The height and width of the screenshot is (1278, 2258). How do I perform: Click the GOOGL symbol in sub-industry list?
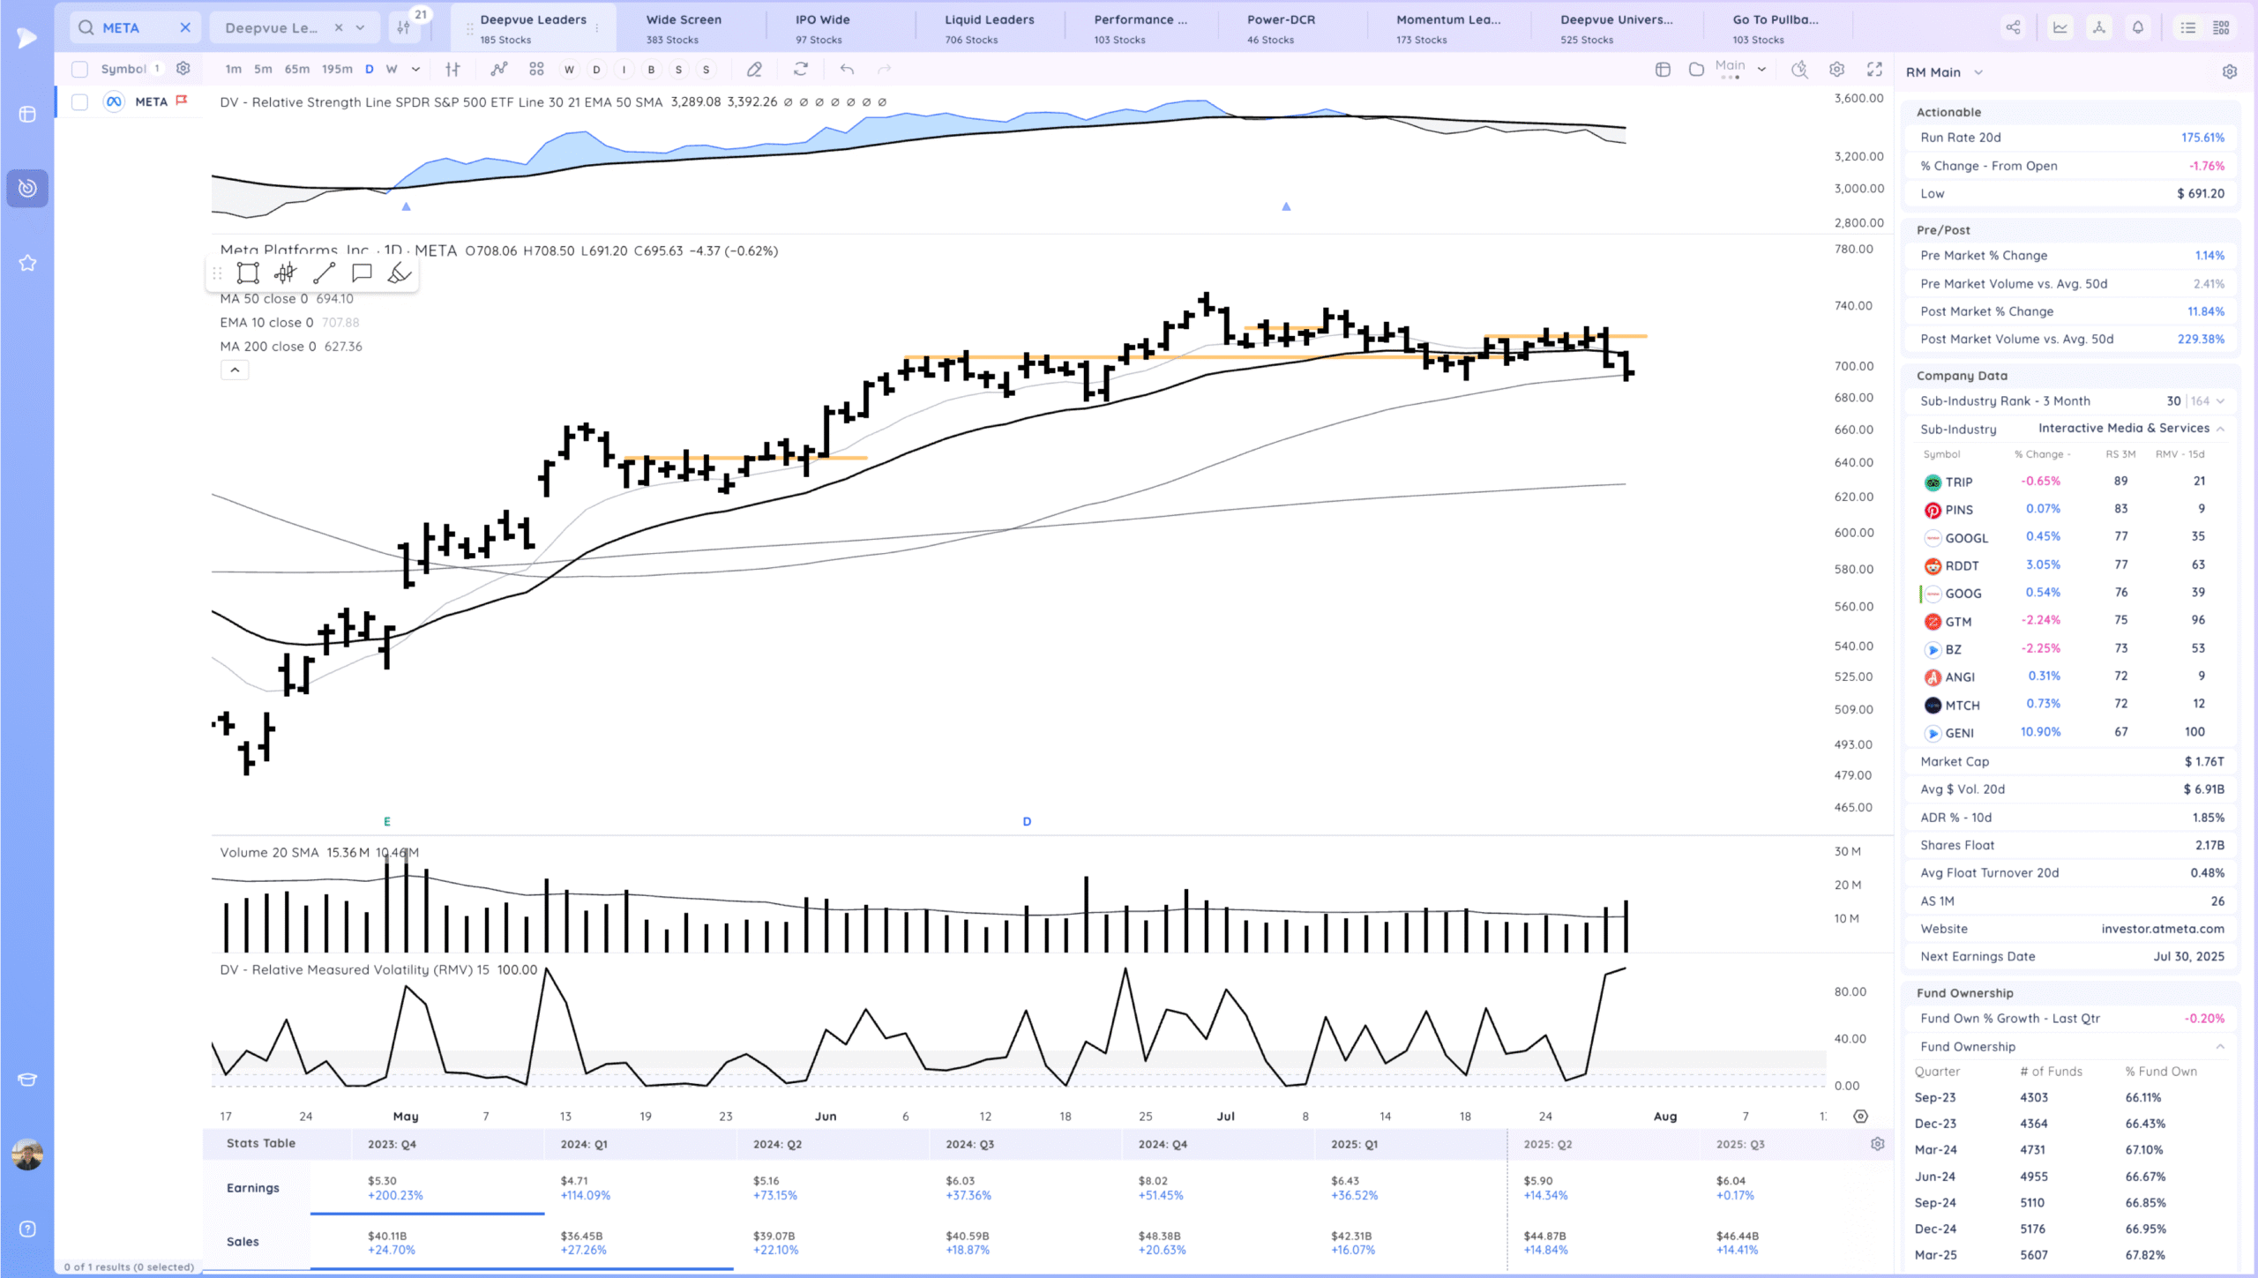point(1966,538)
